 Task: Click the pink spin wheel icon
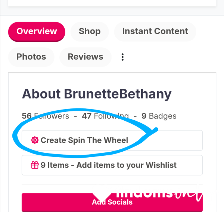(x=35, y=140)
